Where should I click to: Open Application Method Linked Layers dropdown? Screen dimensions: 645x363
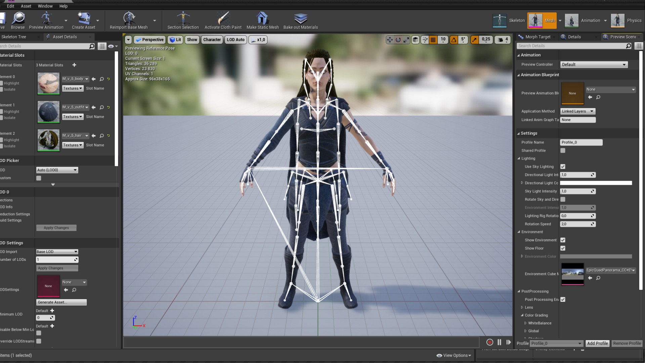[x=578, y=111]
